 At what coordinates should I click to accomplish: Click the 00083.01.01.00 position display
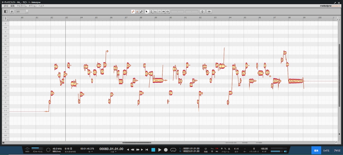pos(111,149)
